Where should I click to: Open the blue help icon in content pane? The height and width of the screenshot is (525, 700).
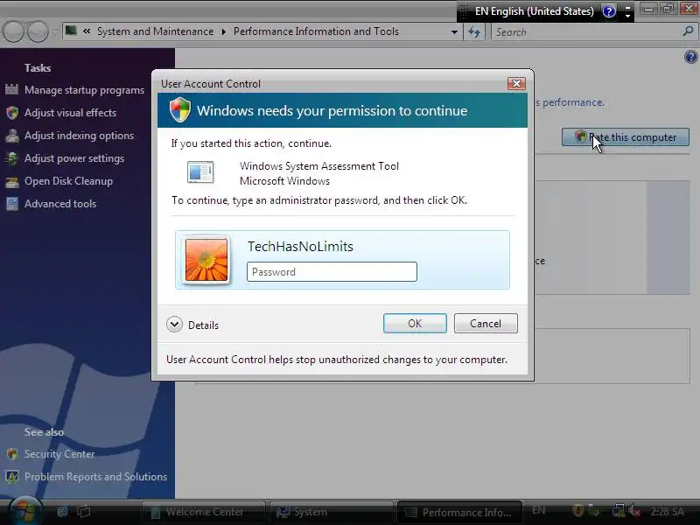690,57
